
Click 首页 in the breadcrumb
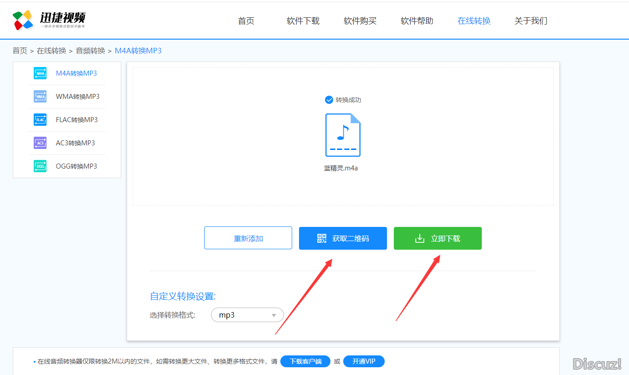coord(20,51)
